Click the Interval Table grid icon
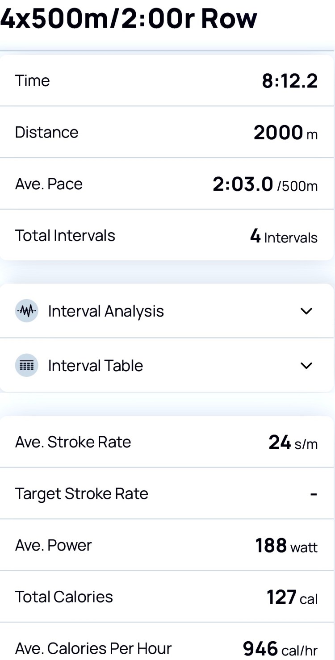This screenshot has height=660, width=335. point(26,365)
